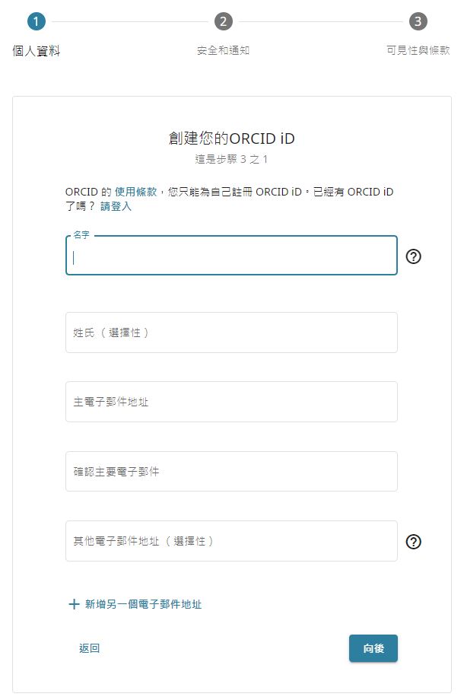Open the 使用條款 link

136,192
